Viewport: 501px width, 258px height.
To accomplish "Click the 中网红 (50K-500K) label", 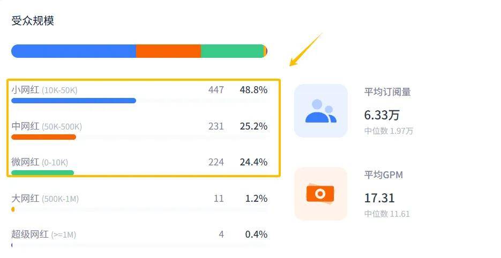I will click(47, 126).
